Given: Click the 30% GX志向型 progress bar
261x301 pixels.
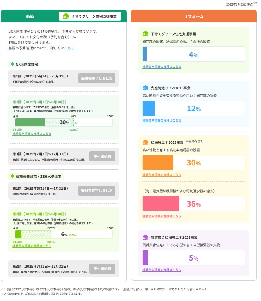Looking at the screenshot, I should pos(64,122).
